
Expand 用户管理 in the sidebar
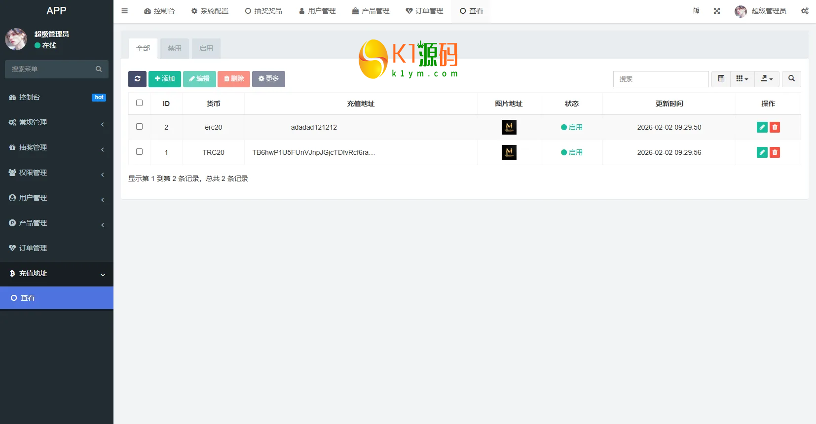(x=57, y=198)
